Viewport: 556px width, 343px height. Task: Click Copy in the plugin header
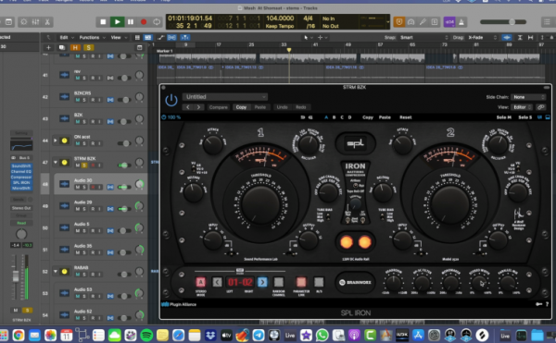[241, 107]
